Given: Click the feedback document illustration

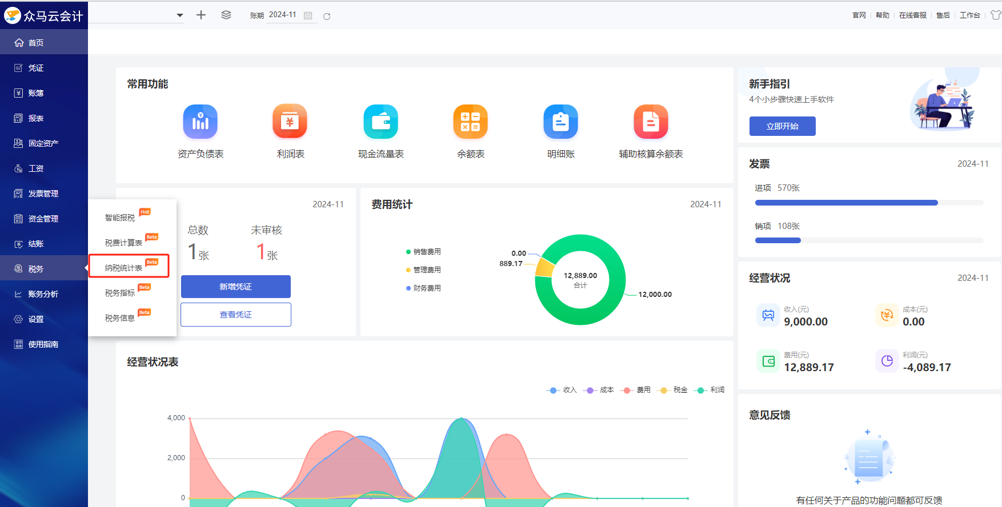Looking at the screenshot, I should coord(869,457).
